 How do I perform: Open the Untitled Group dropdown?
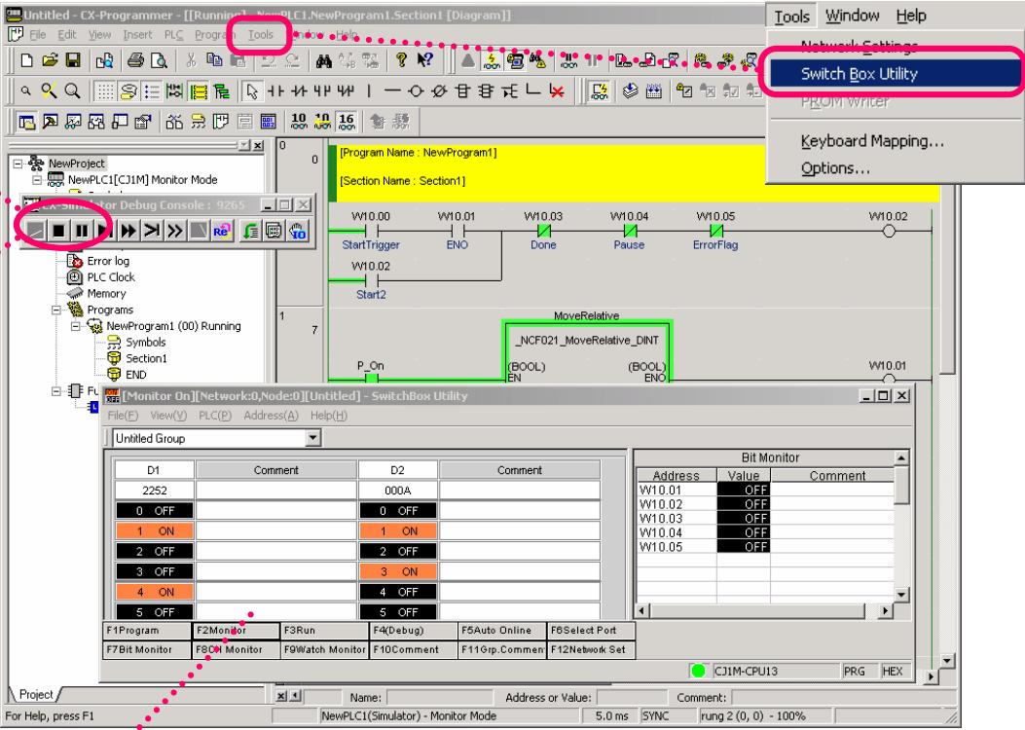pos(313,438)
